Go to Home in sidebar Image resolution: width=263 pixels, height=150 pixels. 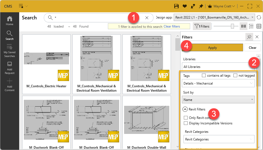point(10,21)
